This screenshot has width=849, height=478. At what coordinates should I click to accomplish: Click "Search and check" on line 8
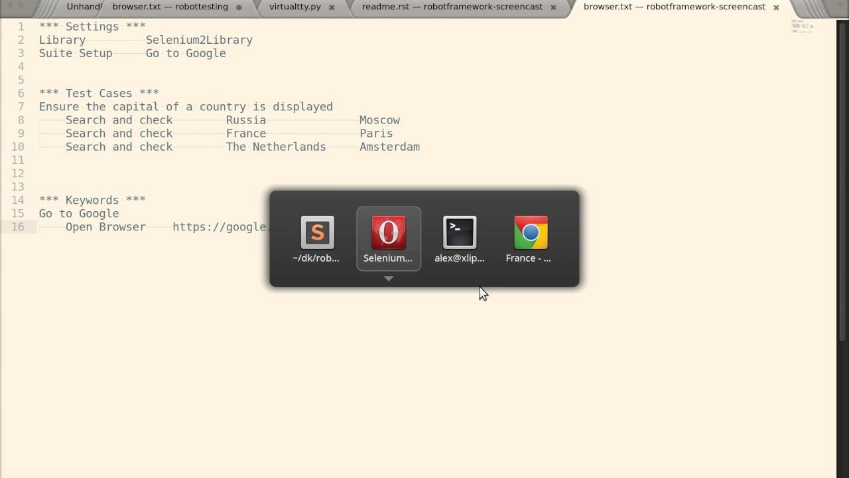tap(119, 120)
